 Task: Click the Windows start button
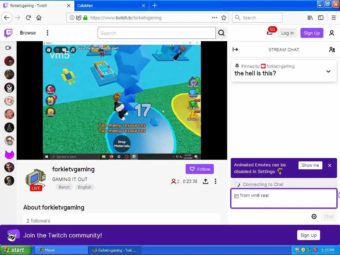[x=16, y=250]
